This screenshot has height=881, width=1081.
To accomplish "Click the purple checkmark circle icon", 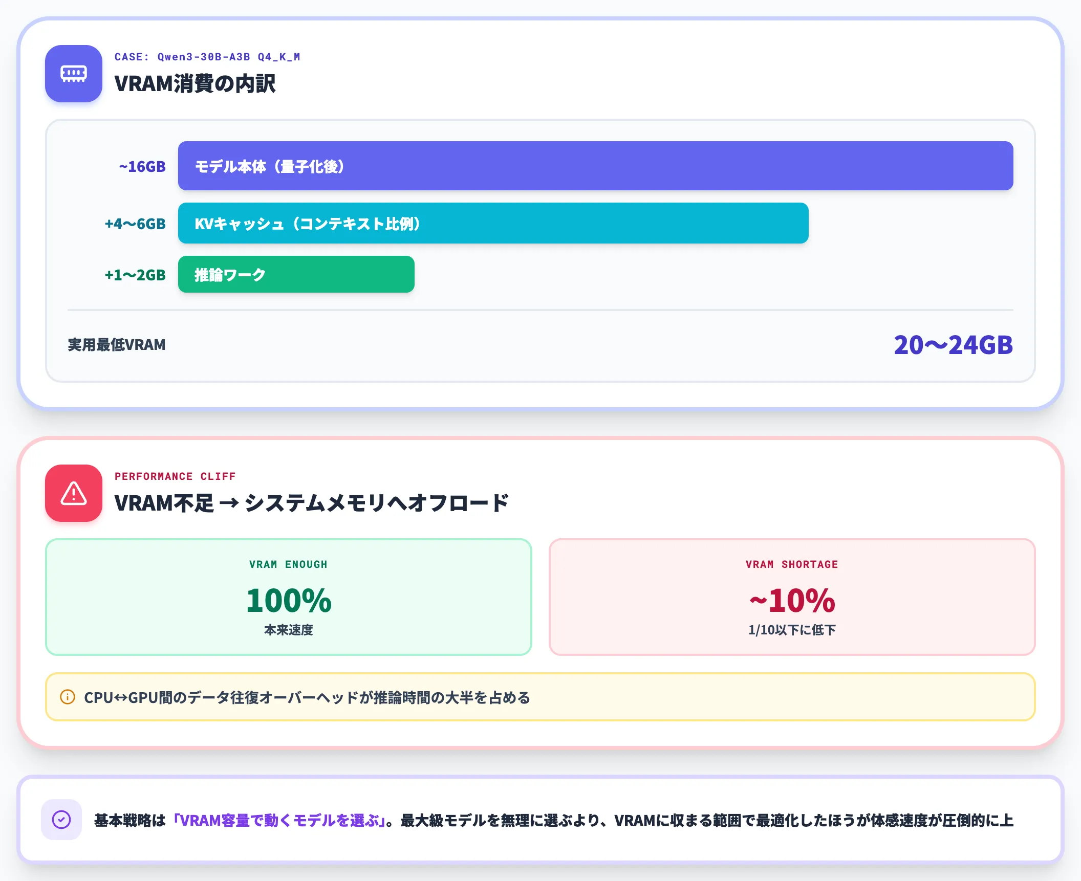I will pyautogui.click(x=61, y=820).
